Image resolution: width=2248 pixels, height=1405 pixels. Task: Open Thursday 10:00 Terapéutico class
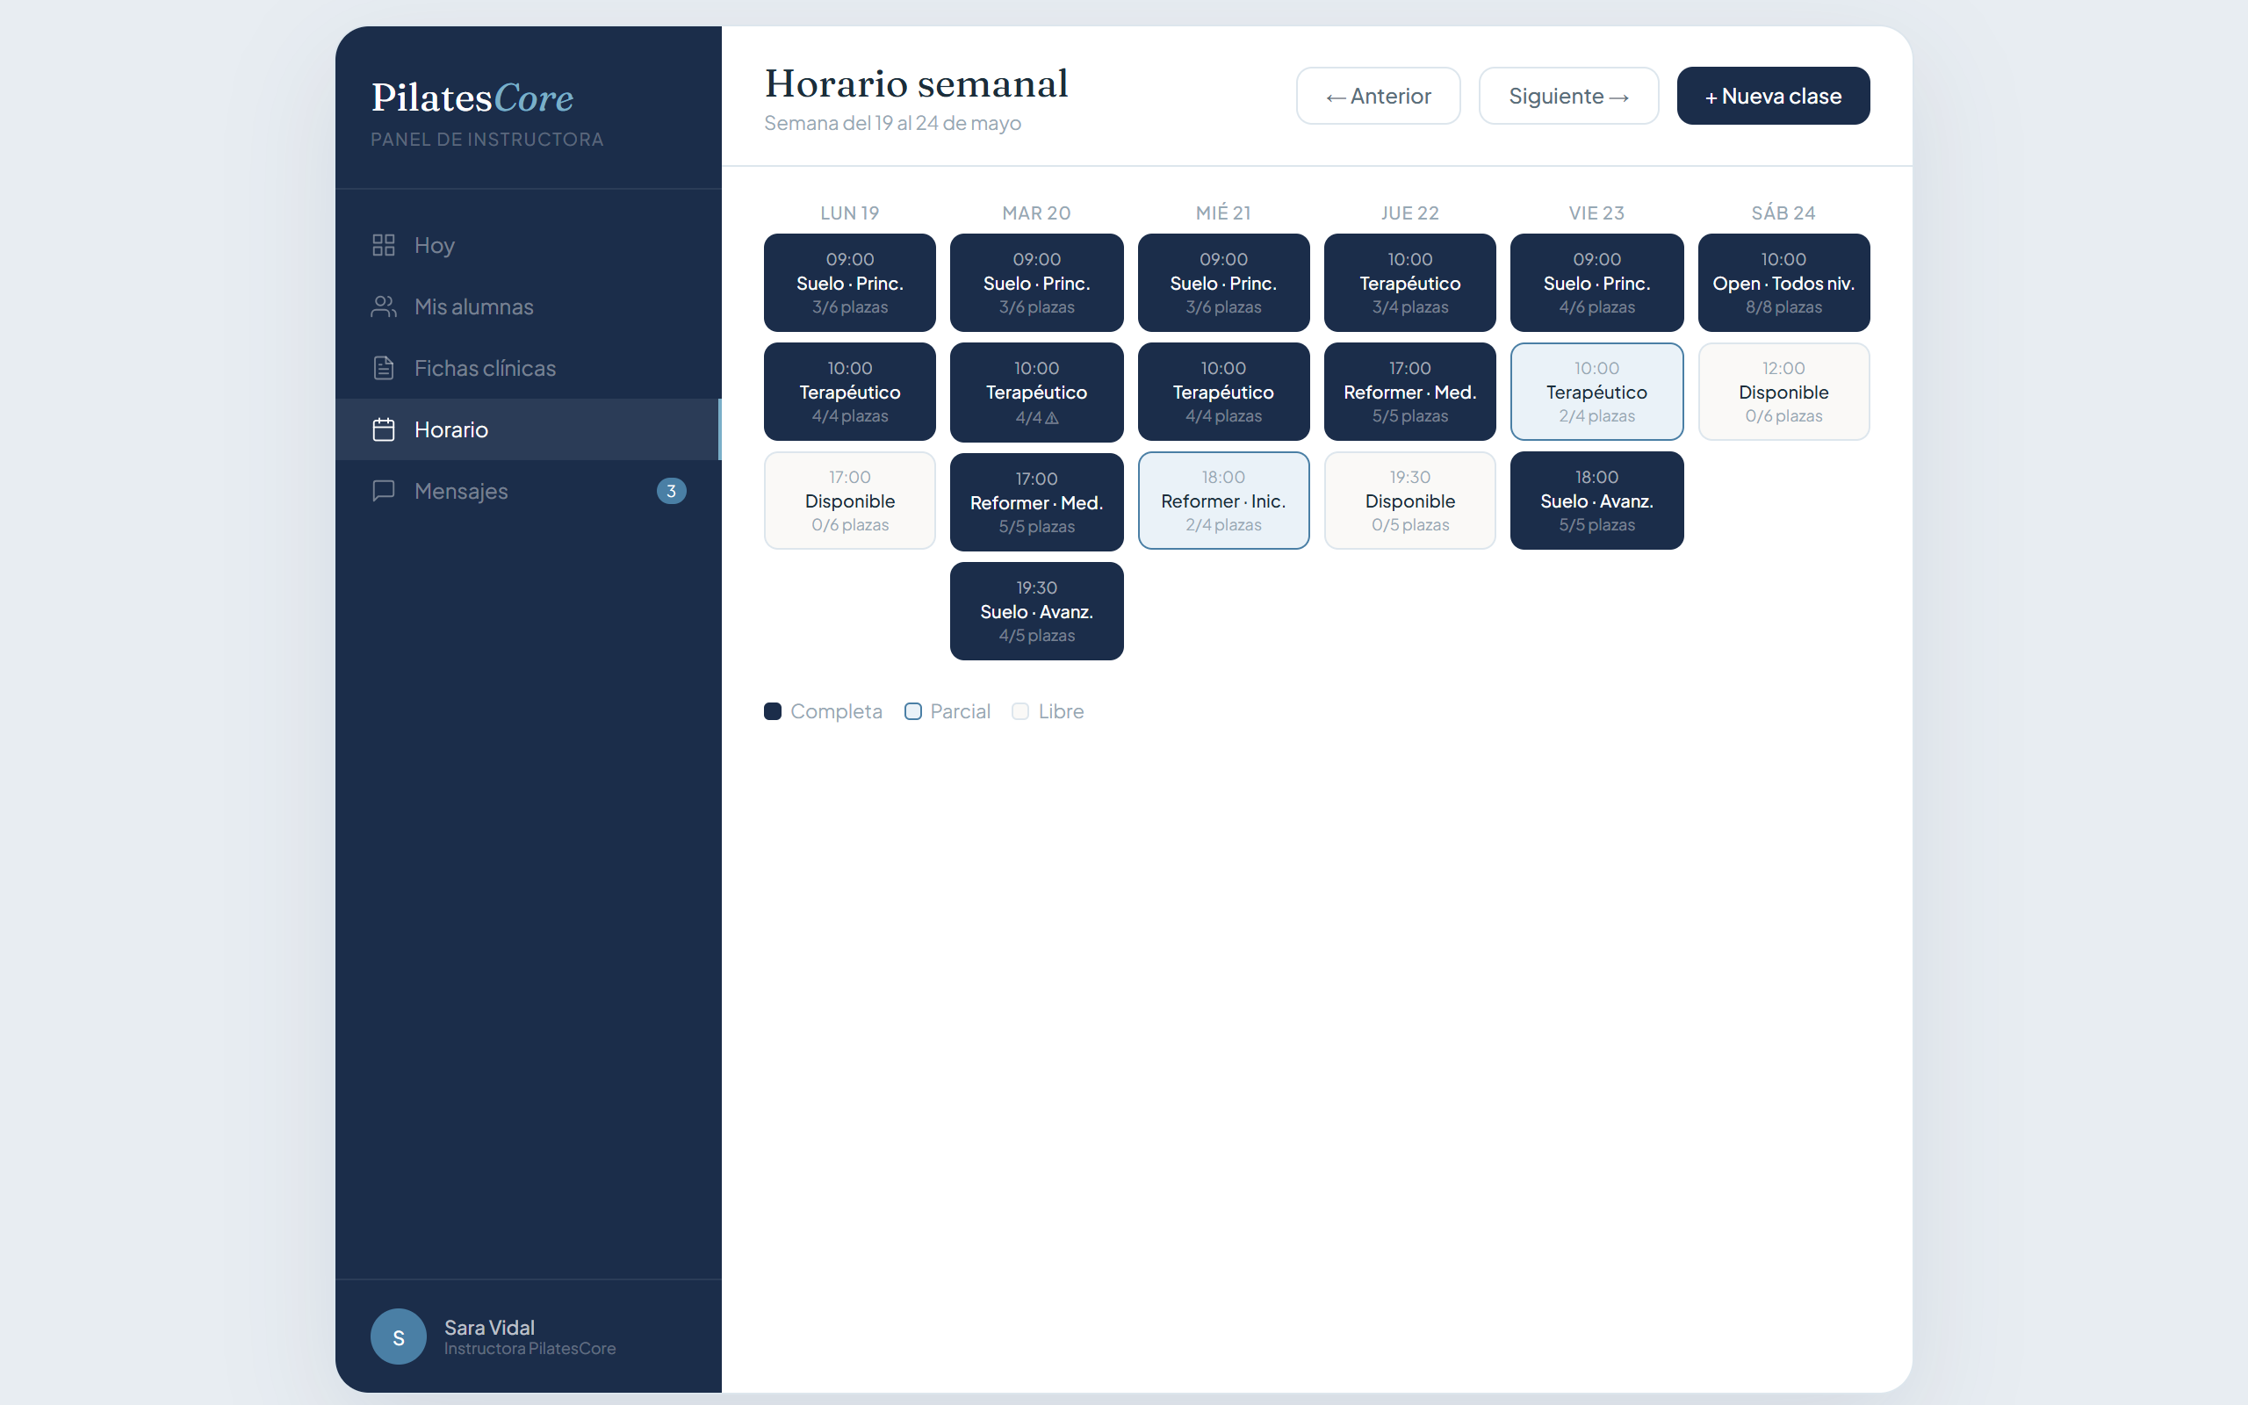(x=1410, y=283)
